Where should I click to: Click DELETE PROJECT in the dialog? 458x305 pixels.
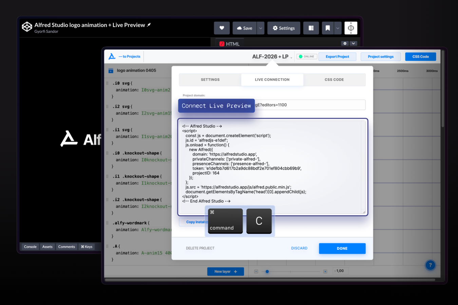(200, 248)
